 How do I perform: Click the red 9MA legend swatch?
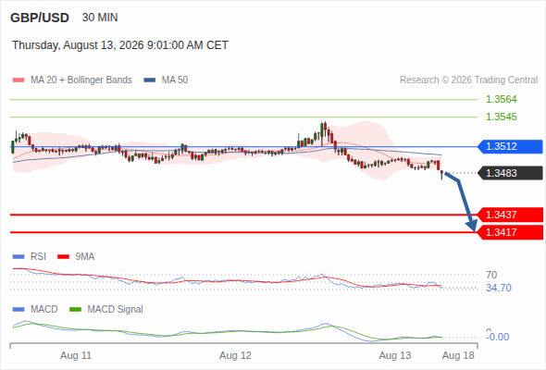coord(63,257)
